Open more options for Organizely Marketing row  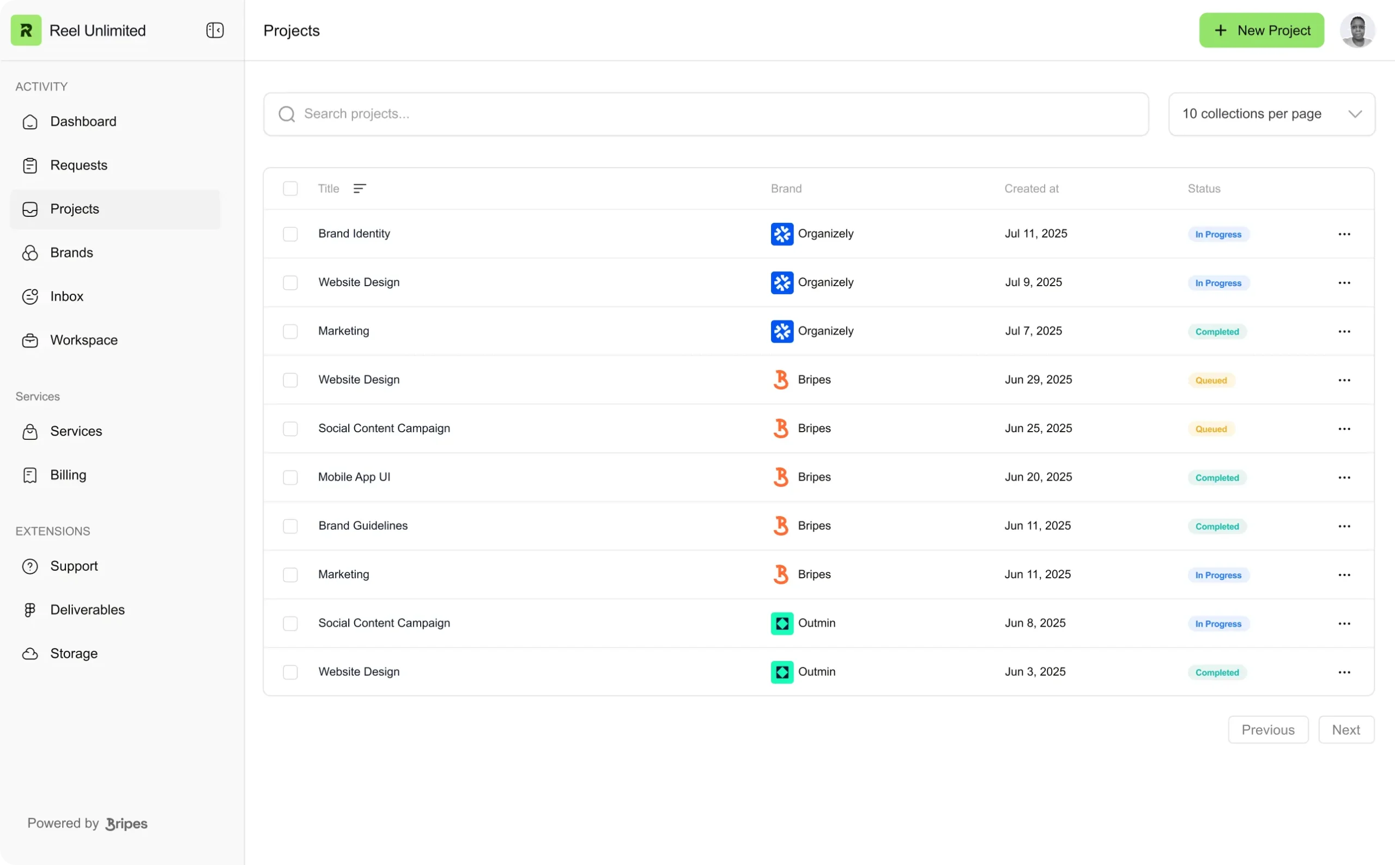1344,331
